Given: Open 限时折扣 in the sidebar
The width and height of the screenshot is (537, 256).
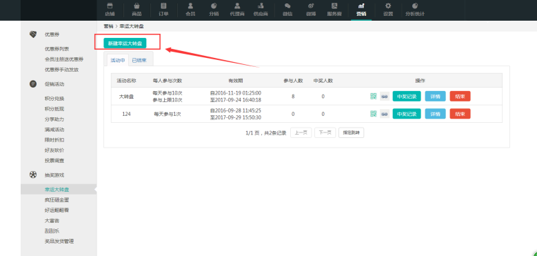Looking at the screenshot, I should (x=54, y=140).
